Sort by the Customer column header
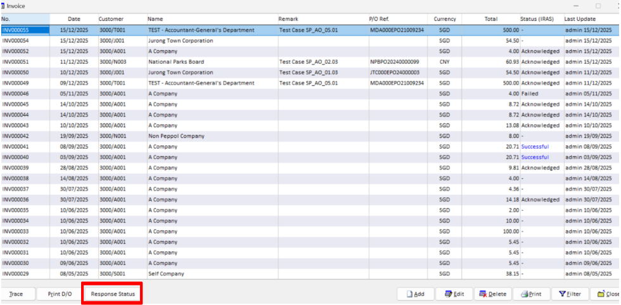Screen dimensions: 621x305 click(122, 19)
